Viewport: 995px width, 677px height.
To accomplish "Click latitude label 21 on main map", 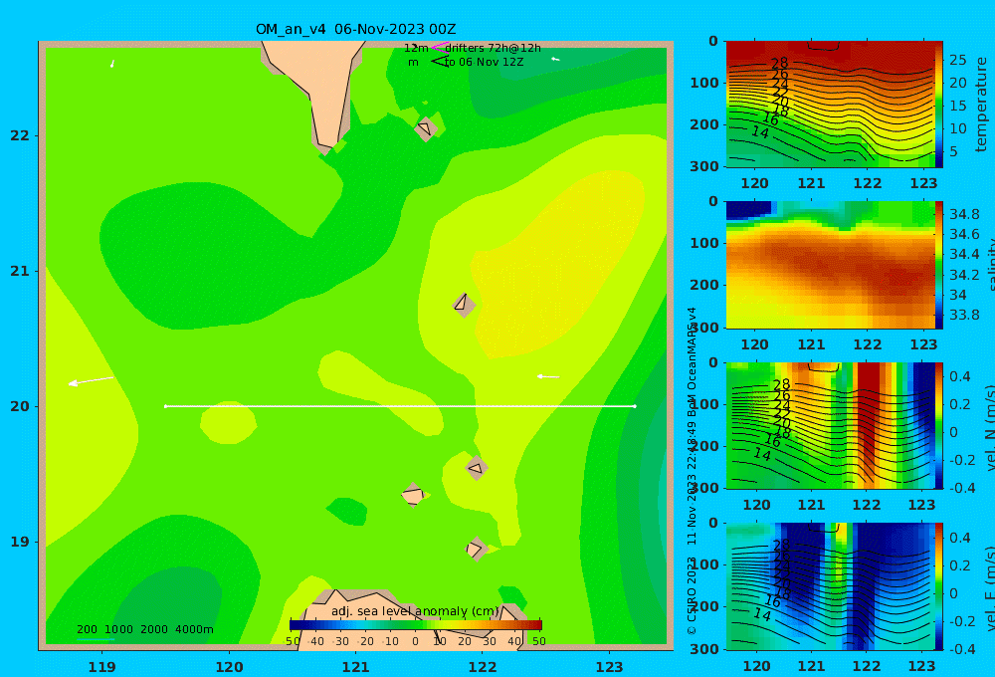I will point(20,271).
